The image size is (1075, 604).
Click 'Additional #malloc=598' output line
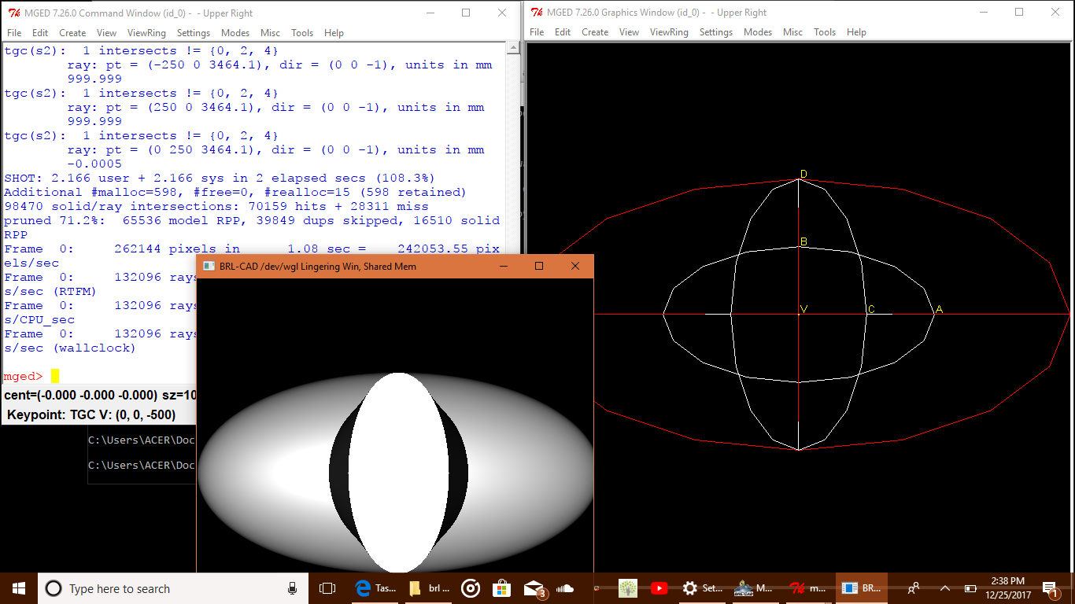(235, 192)
